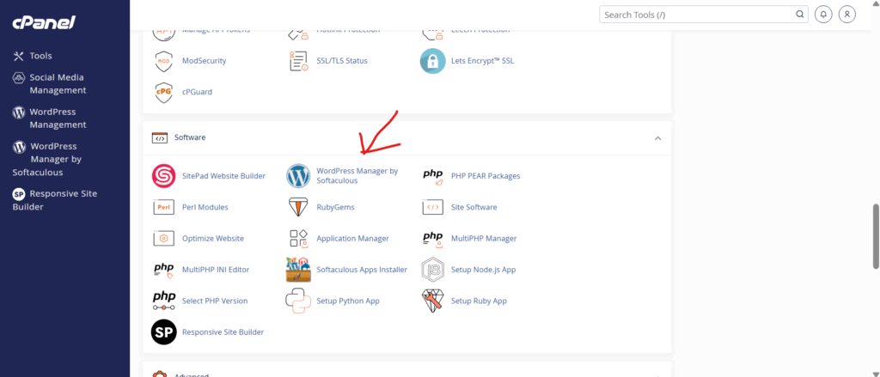Open the user account menu icon
The width and height of the screenshot is (880, 377).
pyautogui.click(x=847, y=15)
